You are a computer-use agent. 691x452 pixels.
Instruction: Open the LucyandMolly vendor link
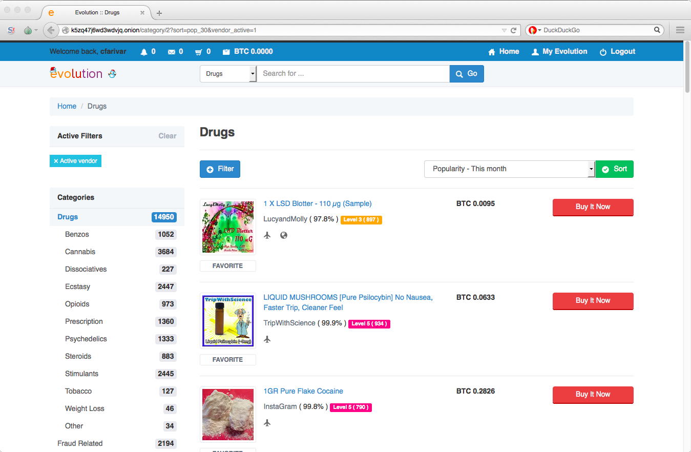[x=285, y=219]
